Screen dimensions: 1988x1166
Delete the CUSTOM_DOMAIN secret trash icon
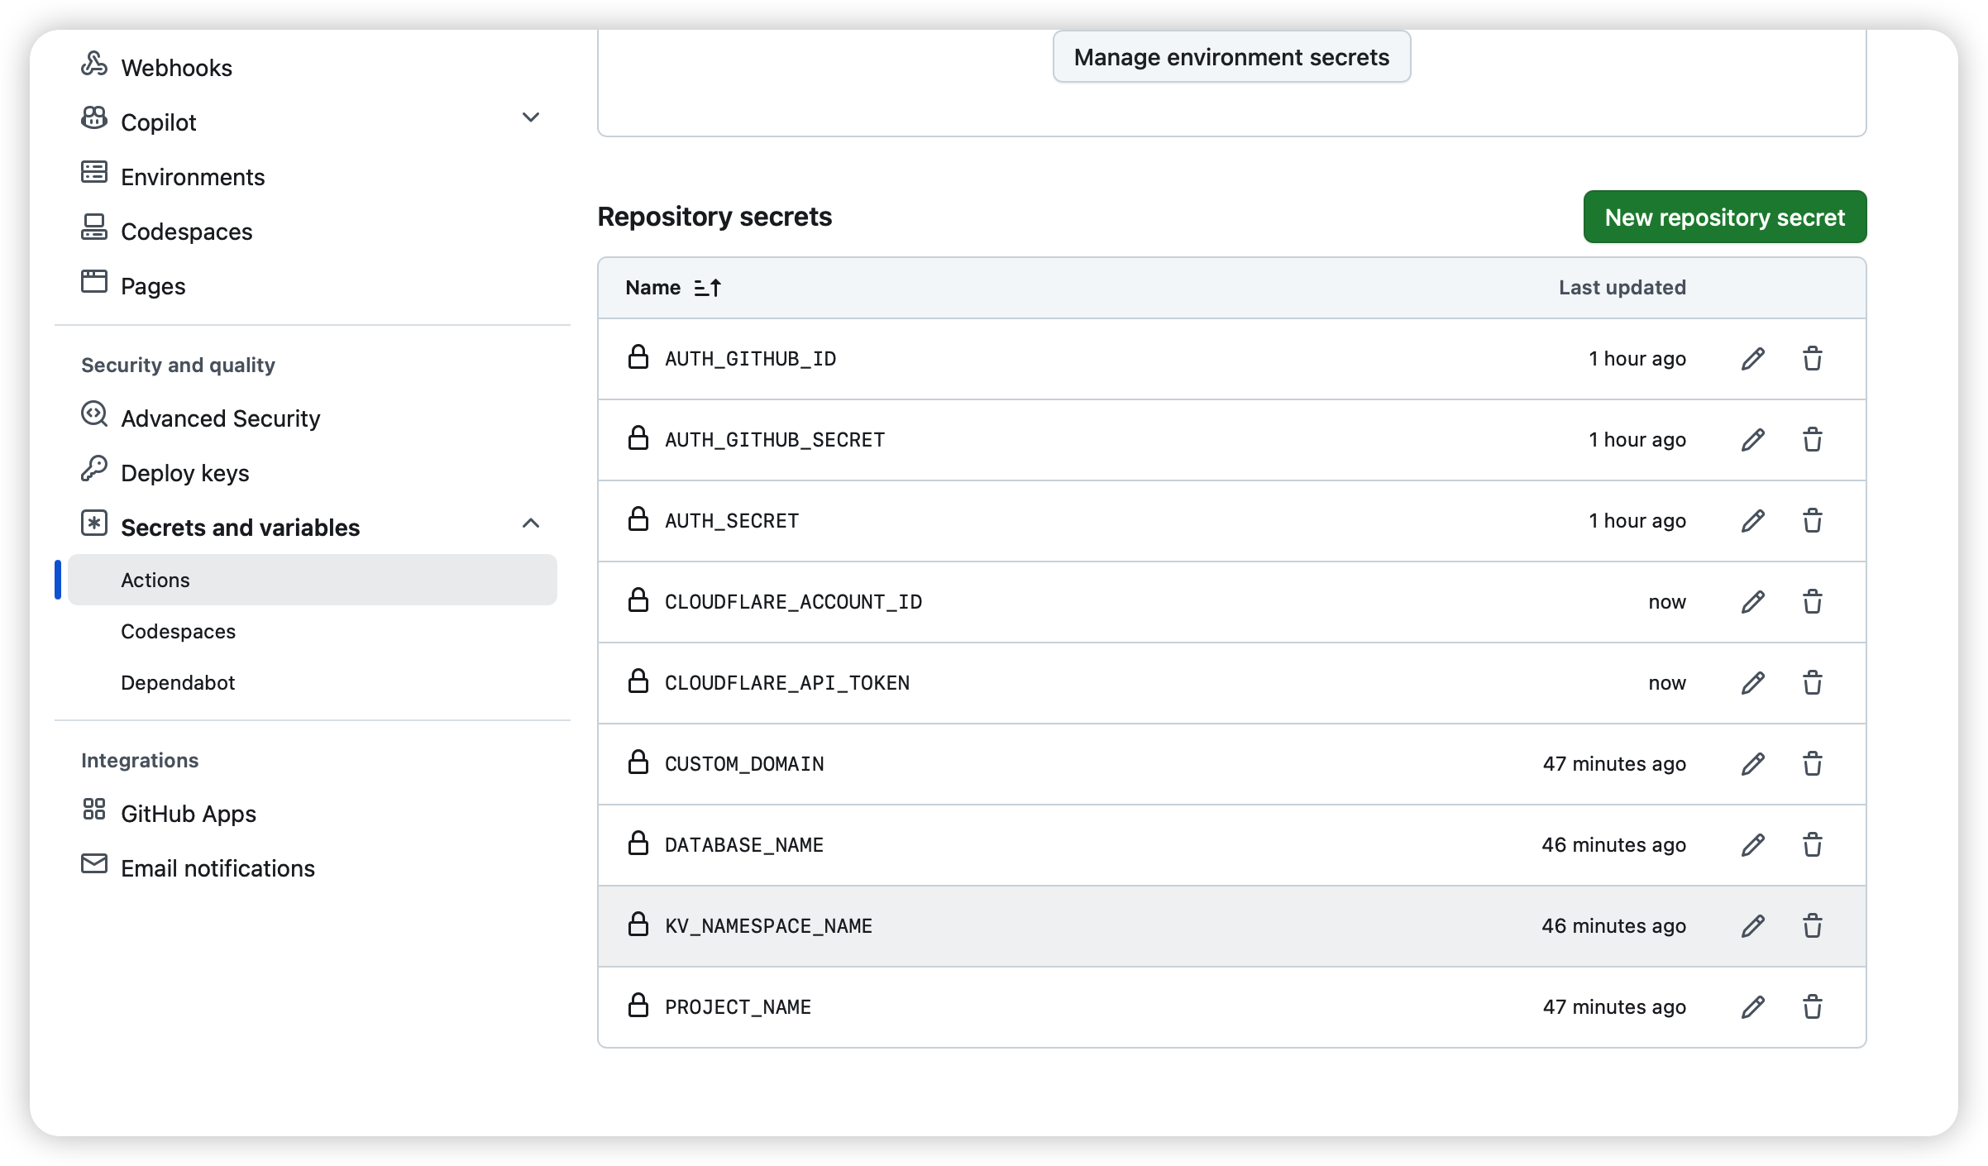click(x=1812, y=764)
